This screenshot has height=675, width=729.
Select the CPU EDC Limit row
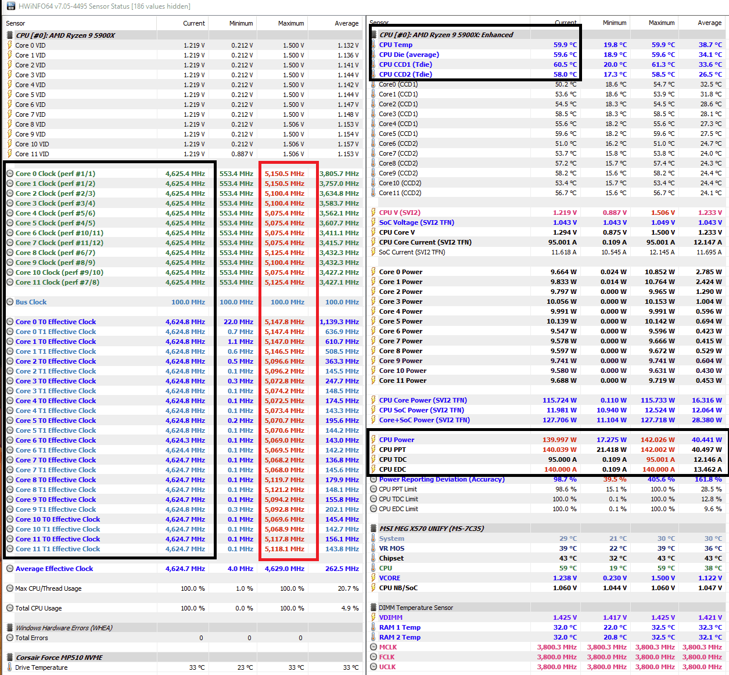(x=548, y=509)
